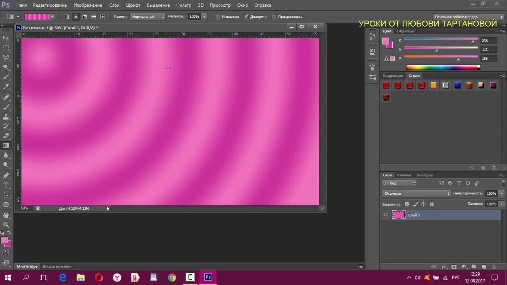Open the gradient picker dropdown arrow

pos(52,17)
